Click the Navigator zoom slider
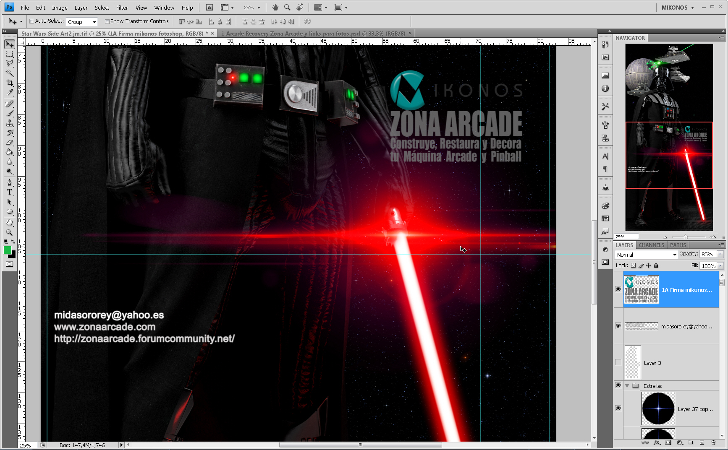 [x=686, y=237]
